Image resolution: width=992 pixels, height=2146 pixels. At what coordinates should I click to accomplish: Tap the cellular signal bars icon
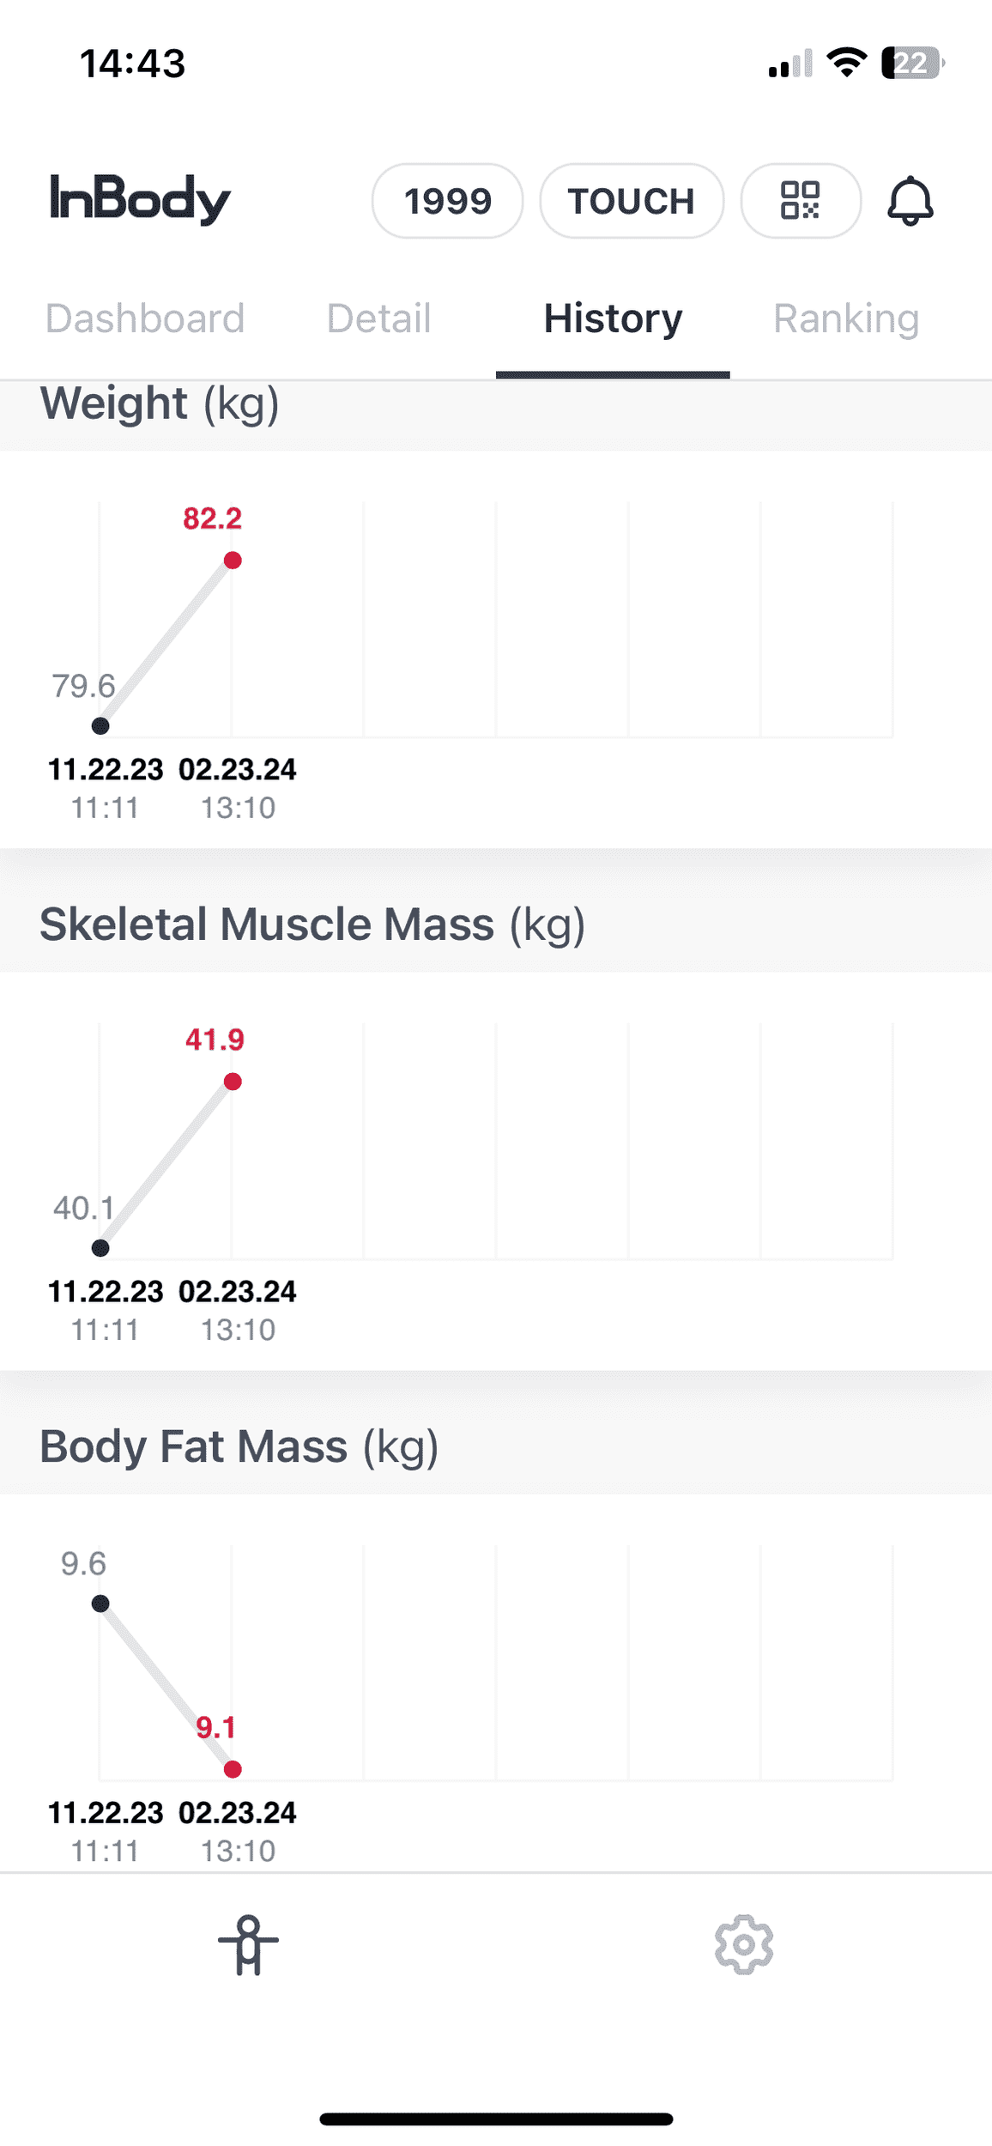pos(790,64)
